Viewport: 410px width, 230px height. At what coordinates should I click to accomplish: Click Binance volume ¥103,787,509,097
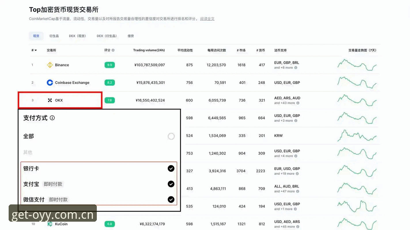click(150, 65)
